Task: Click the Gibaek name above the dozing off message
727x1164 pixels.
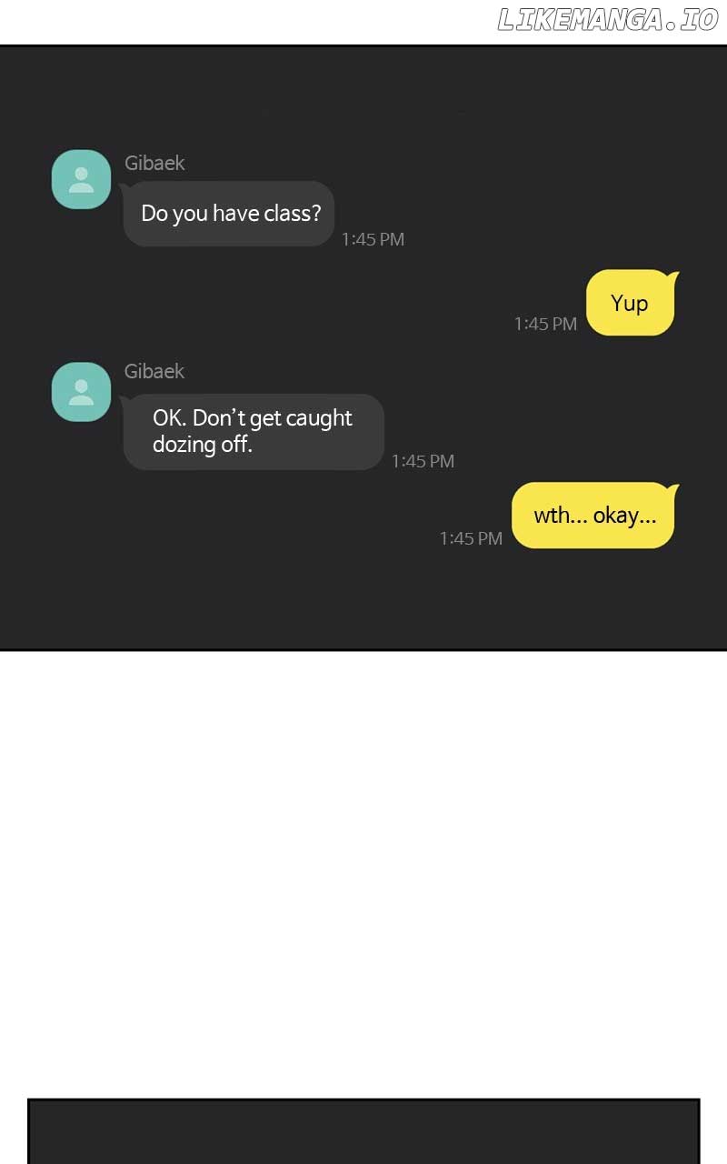Action: click(154, 371)
